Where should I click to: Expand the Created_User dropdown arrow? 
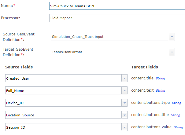point(124,78)
